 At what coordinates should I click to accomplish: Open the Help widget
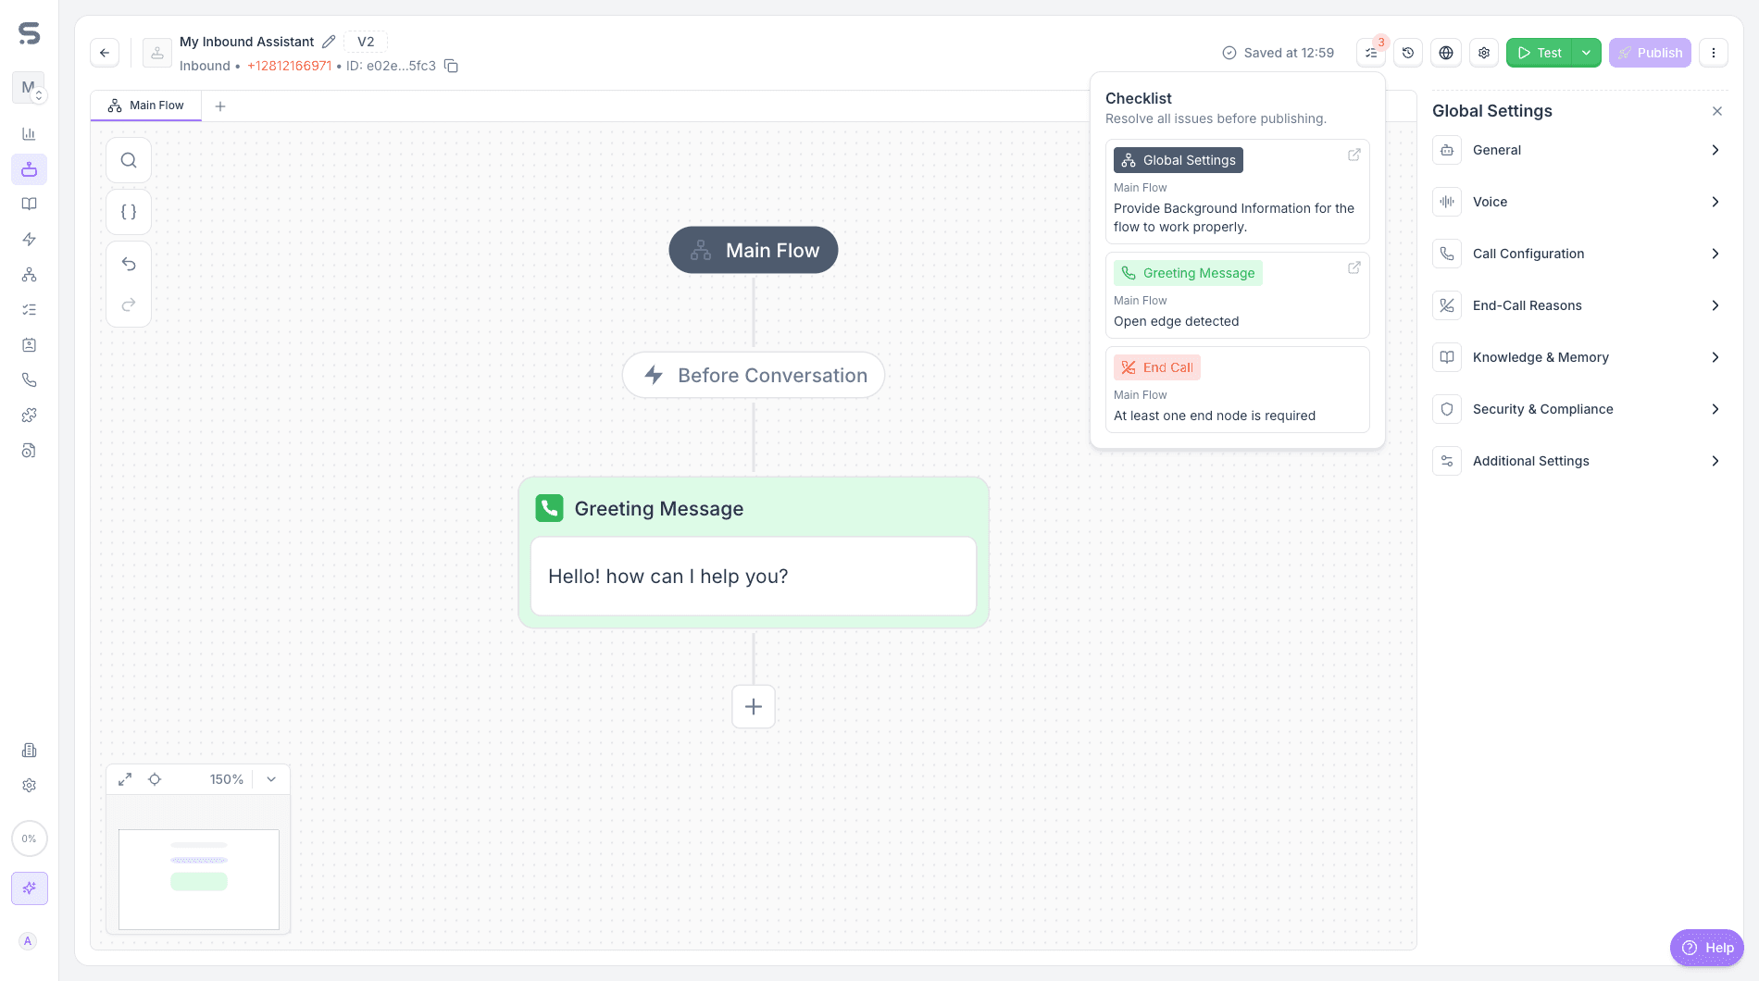(x=1706, y=947)
